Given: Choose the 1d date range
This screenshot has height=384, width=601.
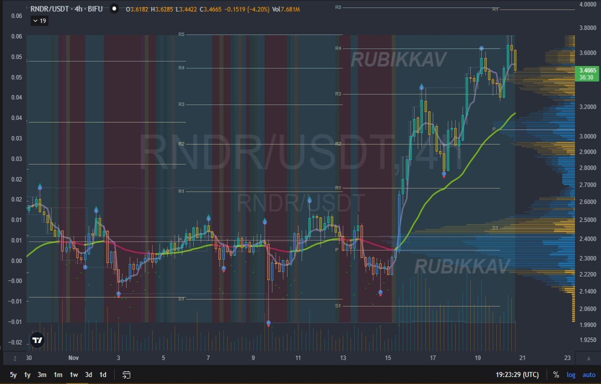Looking at the screenshot, I should click(x=103, y=374).
